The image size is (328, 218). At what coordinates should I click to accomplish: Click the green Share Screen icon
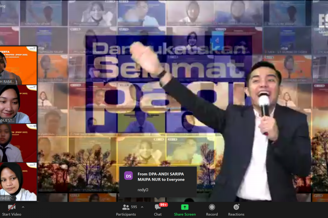(185, 207)
